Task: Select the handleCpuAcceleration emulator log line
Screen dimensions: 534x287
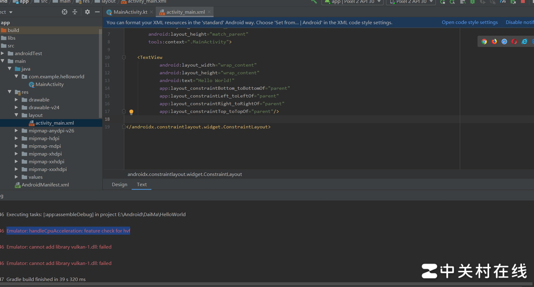Action: (x=68, y=231)
